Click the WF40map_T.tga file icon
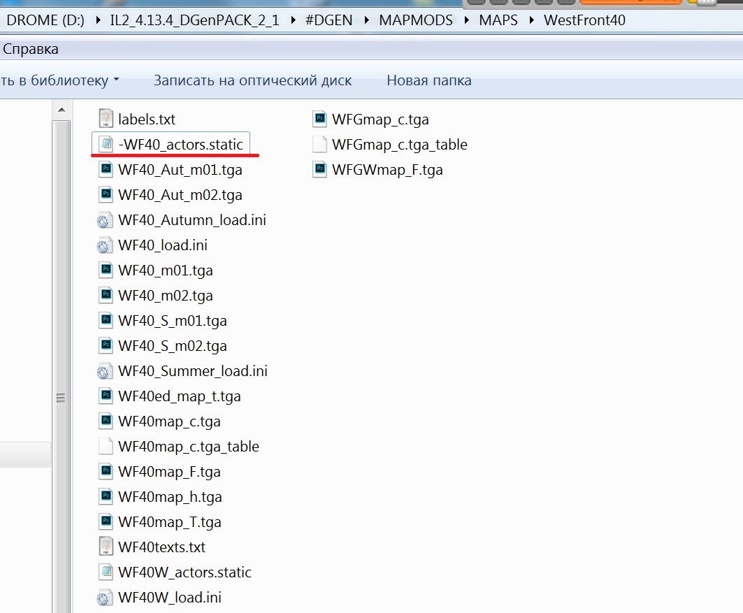Image resolution: width=743 pixels, height=613 pixels. coord(106,521)
